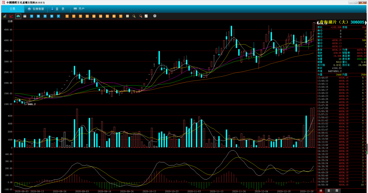This screenshot has width=368, height=193.
Task: Switch to the red line chart icon
Action: 11,16
